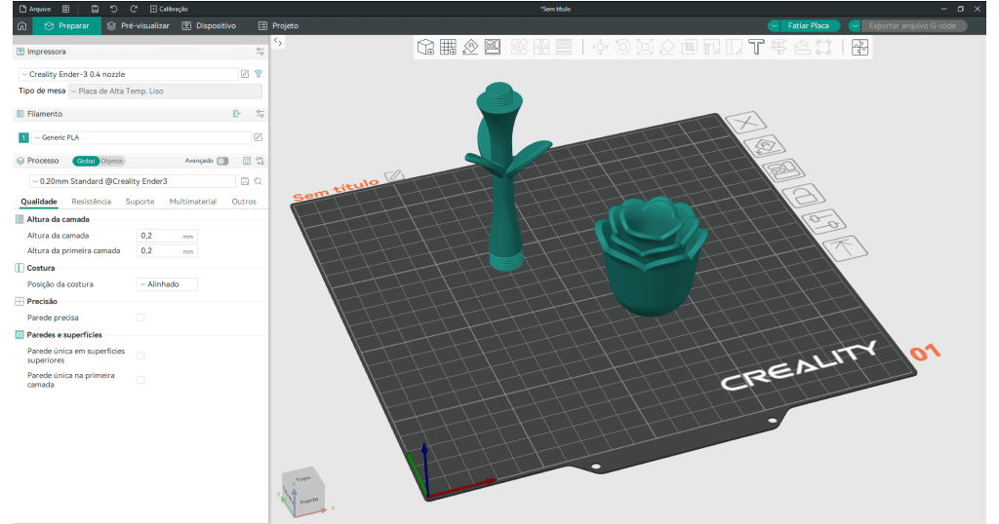Click Altura da primeira camada field

click(167, 251)
